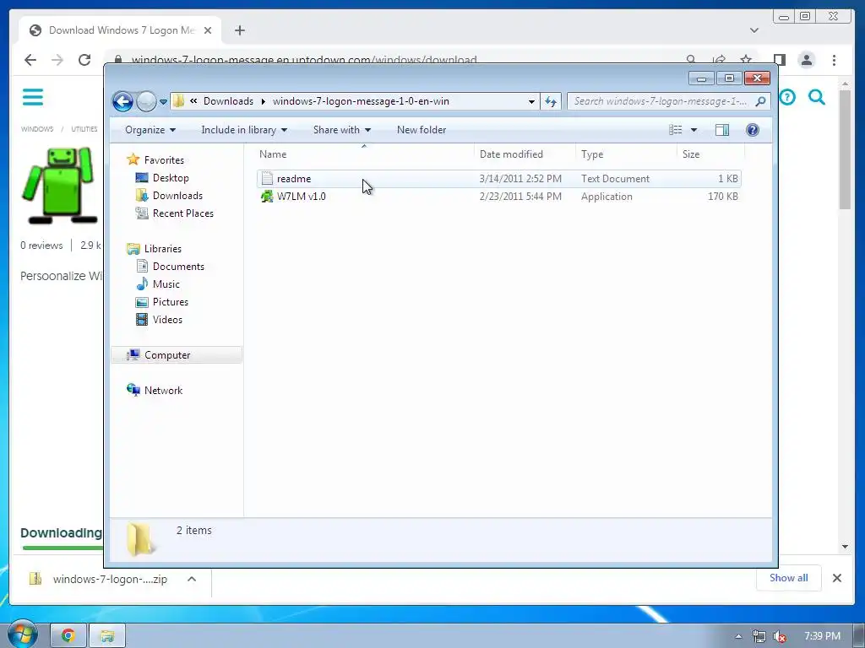Open more view options dropdown arrow
The image size is (865, 648).
click(694, 130)
